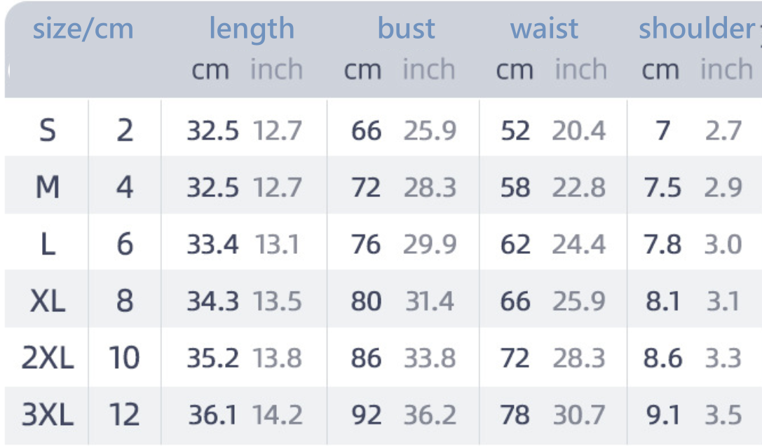Screen dimensions: 762x446
Task: Click the 33.4 length cm value
Action: (x=213, y=244)
